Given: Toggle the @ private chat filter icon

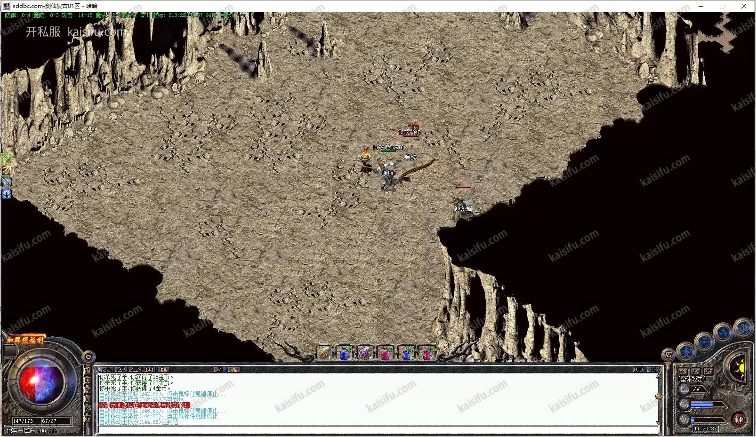Looking at the screenshot, I should point(88,419).
